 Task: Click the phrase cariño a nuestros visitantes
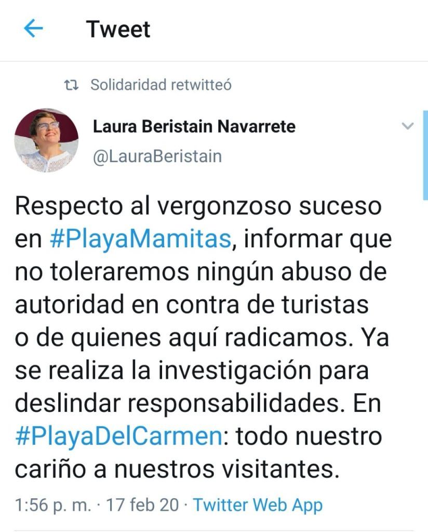click(x=177, y=469)
